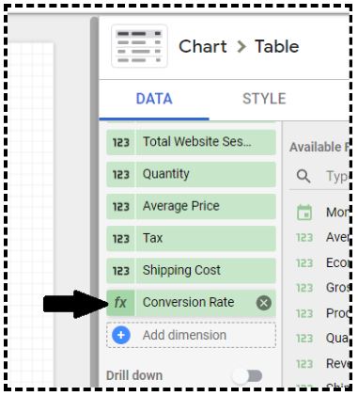Click the chevron arrow between Chart and Table
This screenshot has height=396, width=358.
tap(241, 47)
